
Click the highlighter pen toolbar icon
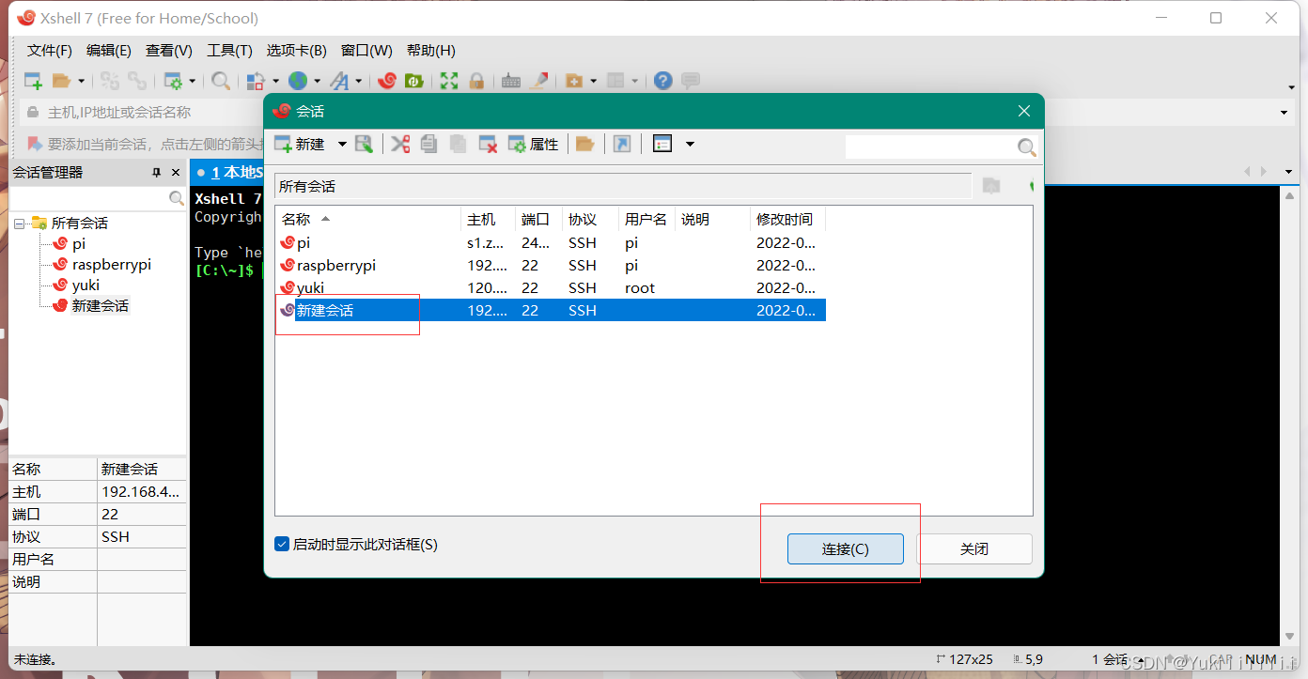(x=538, y=81)
